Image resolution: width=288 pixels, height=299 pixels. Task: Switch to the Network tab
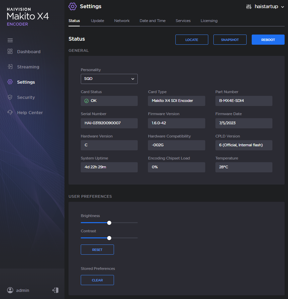click(122, 21)
